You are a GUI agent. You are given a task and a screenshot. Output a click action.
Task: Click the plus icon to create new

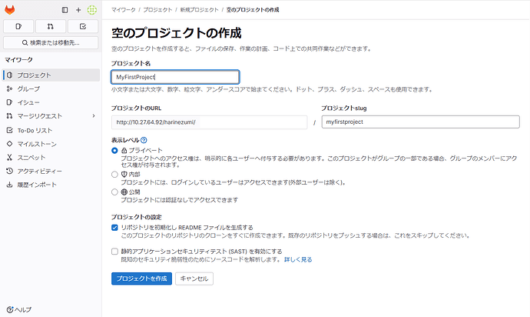pos(78,10)
